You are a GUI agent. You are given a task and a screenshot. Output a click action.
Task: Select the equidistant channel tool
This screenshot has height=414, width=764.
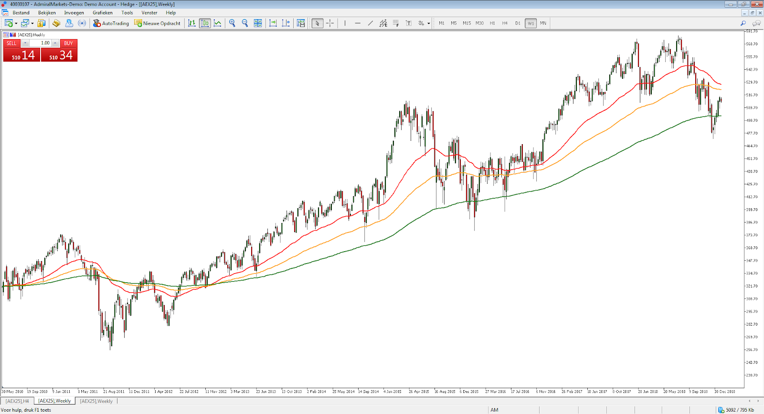[x=383, y=23]
